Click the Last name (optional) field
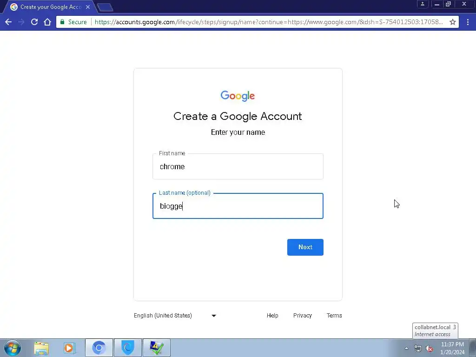 click(x=238, y=206)
